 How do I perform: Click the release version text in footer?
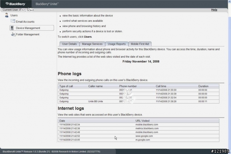click(26, 151)
